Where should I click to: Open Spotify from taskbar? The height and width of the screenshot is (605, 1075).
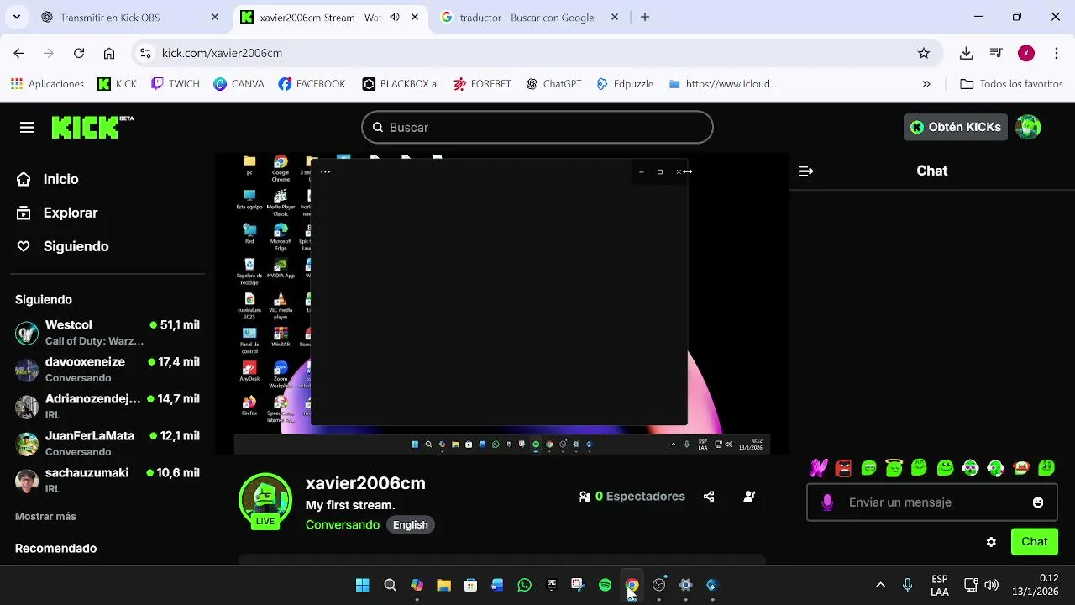605,585
